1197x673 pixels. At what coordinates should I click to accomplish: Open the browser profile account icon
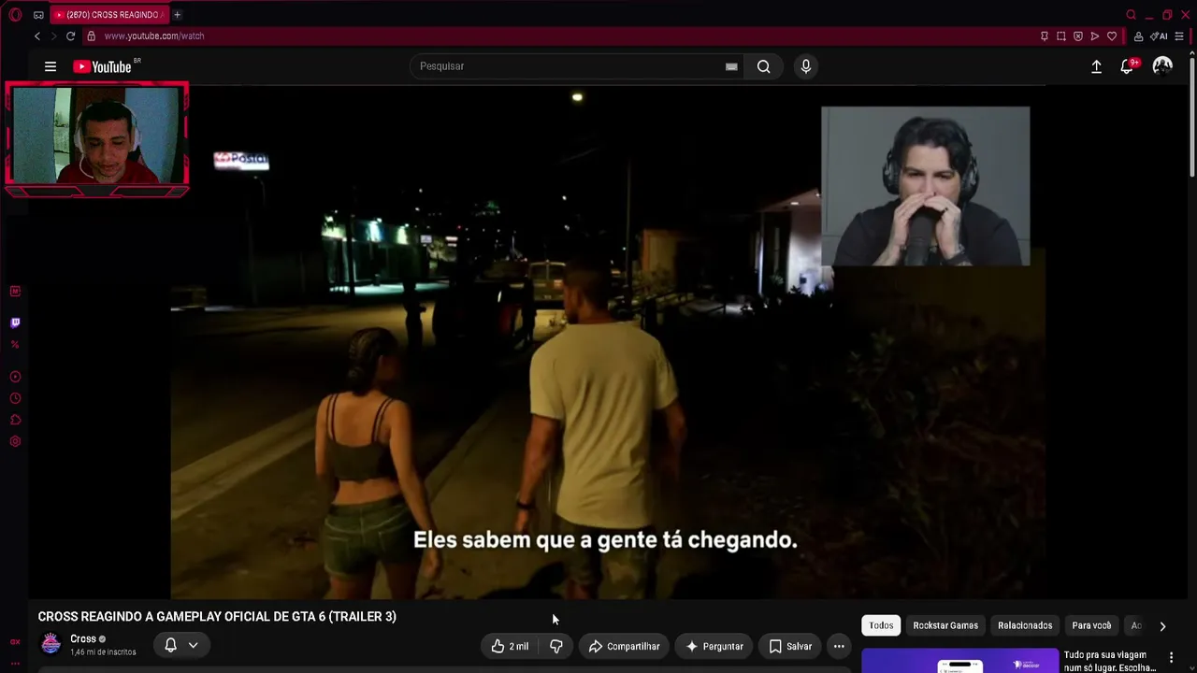pyautogui.click(x=1138, y=36)
